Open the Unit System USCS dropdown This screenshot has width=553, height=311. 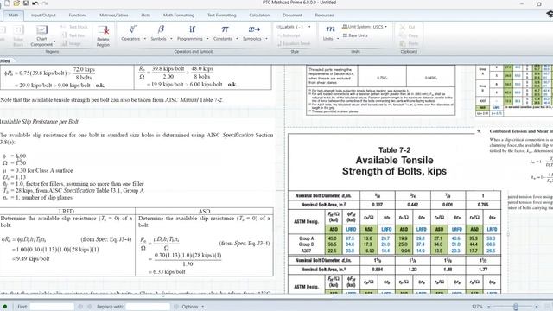[365, 27]
